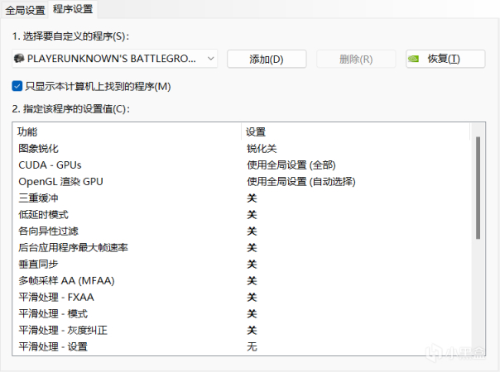Select the 后台应用程序最大帧速率 row
This screenshot has width=500, height=372.
[x=243, y=247]
